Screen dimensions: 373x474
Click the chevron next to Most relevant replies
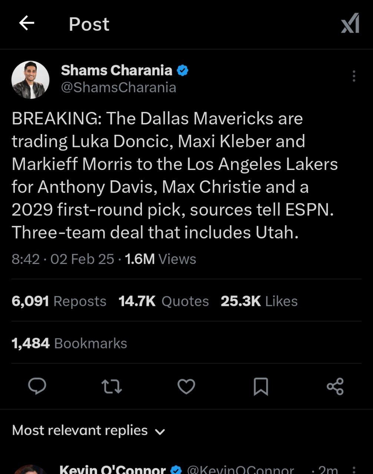[160, 432]
